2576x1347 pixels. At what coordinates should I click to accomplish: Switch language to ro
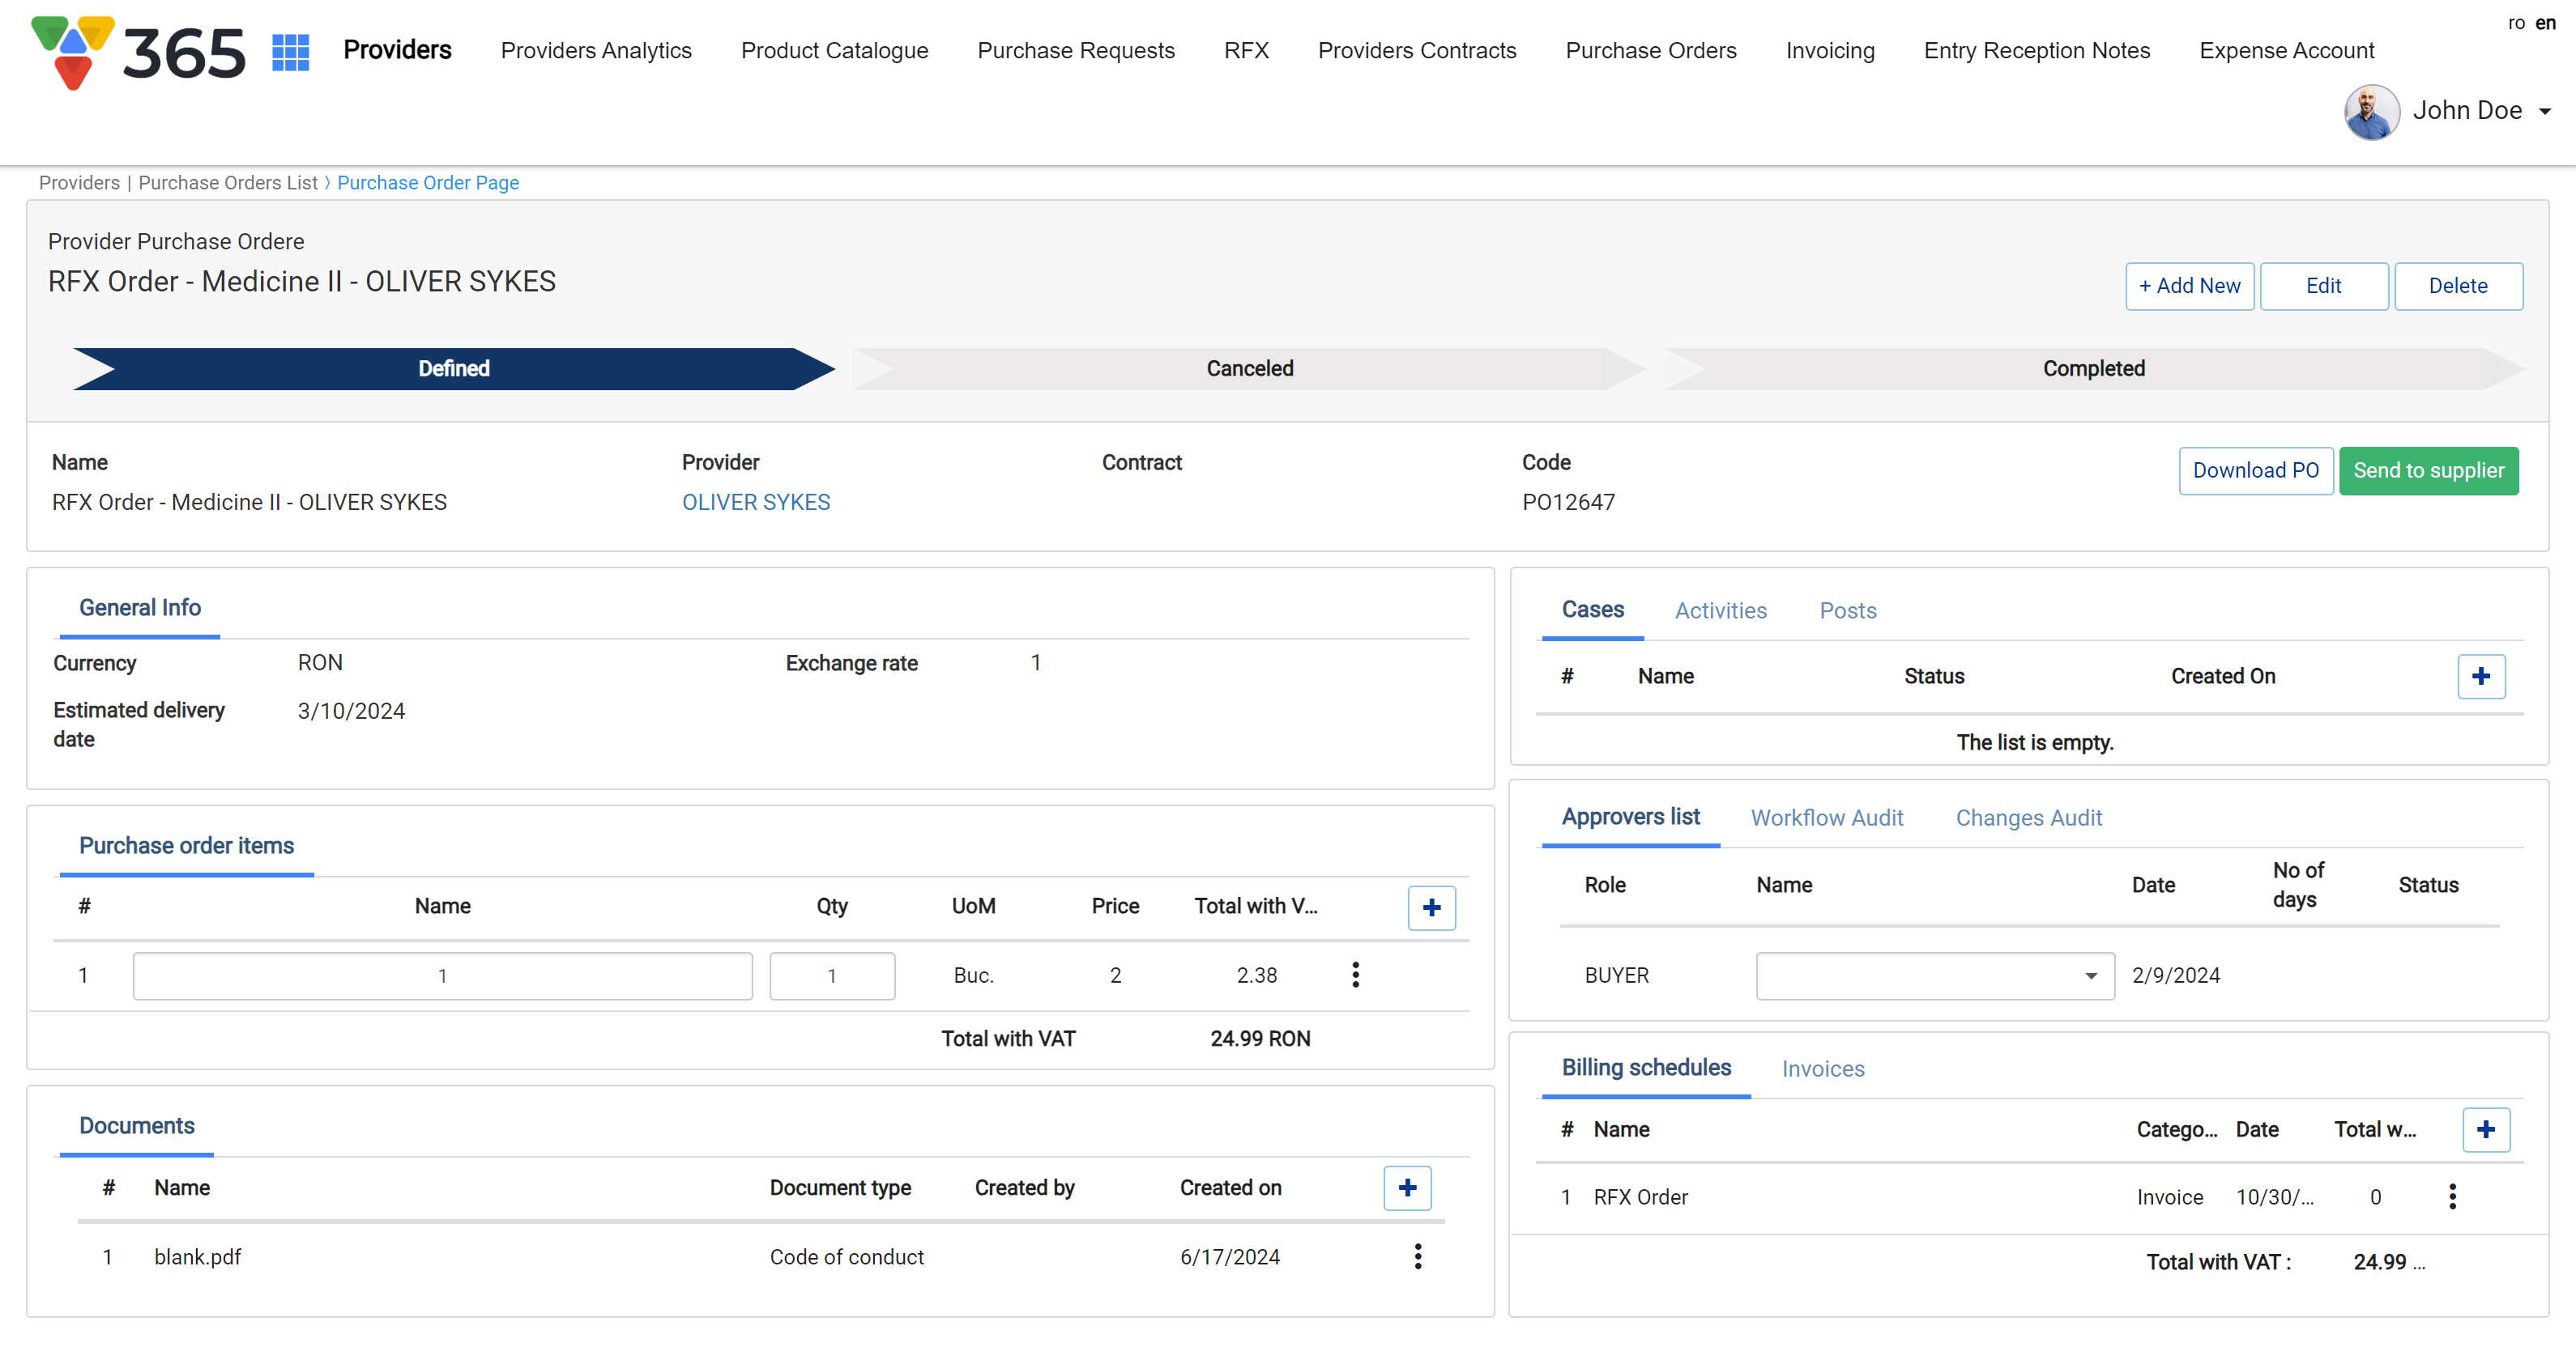click(2516, 23)
